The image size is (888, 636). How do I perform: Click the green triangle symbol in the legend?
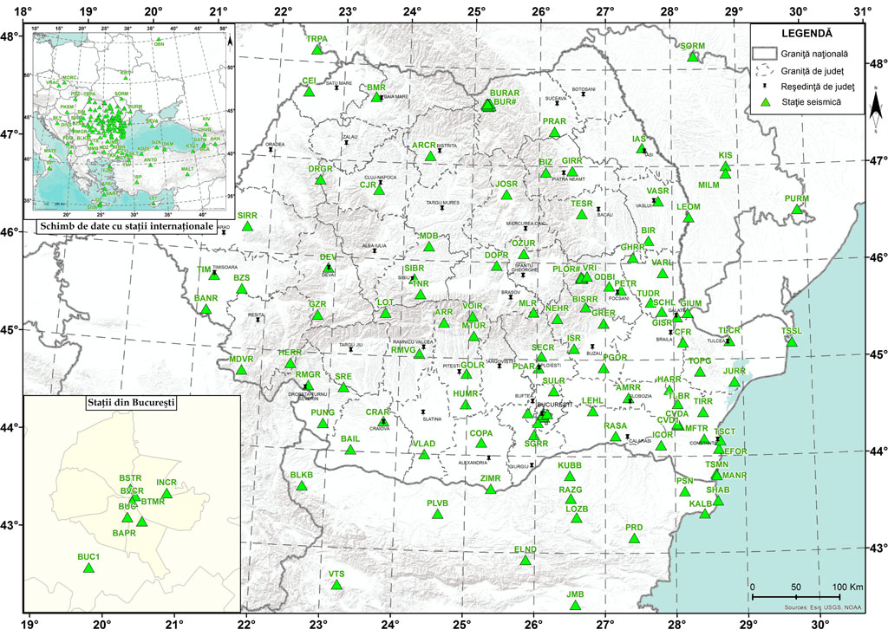pyautogui.click(x=766, y=102)
